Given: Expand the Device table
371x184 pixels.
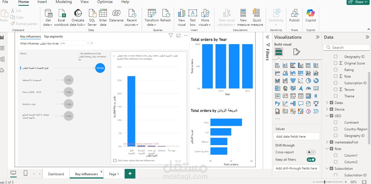Looking at the screenshot, I should click(x=327, y=109).
